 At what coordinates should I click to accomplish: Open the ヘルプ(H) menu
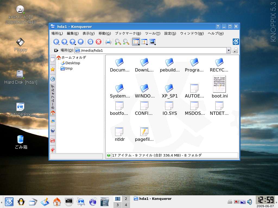(x=216, y=33)
